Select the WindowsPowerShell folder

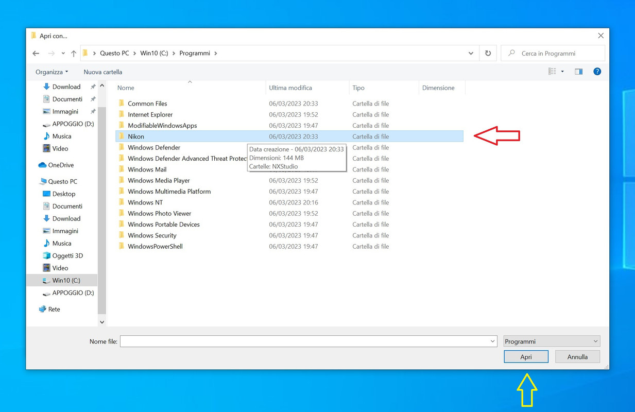coord(289,246)
